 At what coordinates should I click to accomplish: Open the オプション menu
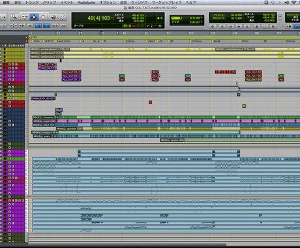point(108,3)
